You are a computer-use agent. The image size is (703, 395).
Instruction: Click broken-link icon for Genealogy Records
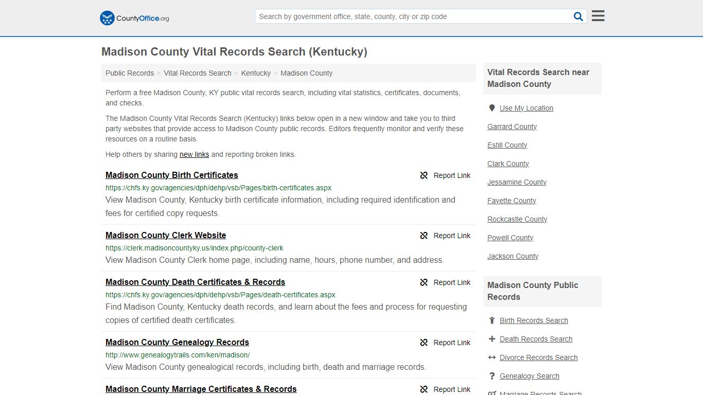[424, 343]
